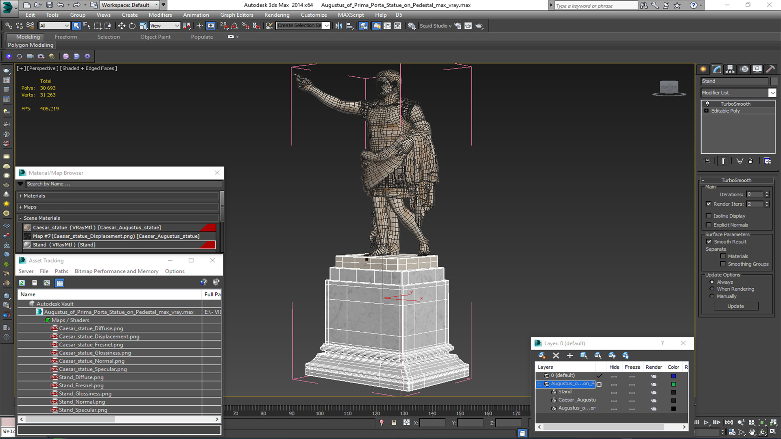Open the Utilities hammer panel tab
The image size is (781, 439).
point(770,69)
